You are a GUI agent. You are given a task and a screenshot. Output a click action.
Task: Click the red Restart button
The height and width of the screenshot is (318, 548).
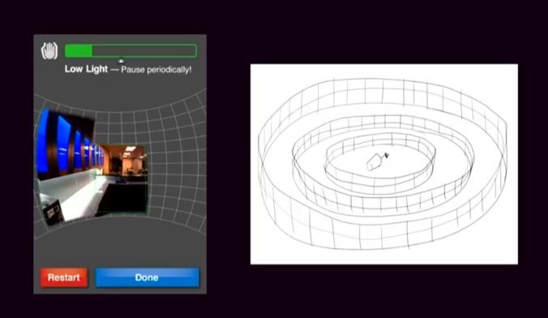click(64, 277)
